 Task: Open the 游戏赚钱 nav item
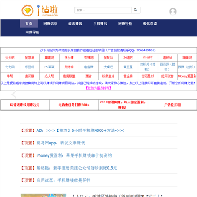[76, 24]
